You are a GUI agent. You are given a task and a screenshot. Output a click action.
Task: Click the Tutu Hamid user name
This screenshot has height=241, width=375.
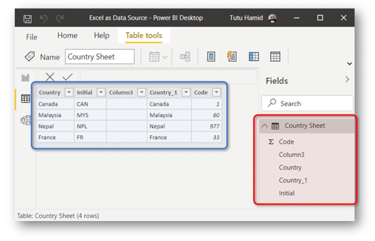point(246,18)
